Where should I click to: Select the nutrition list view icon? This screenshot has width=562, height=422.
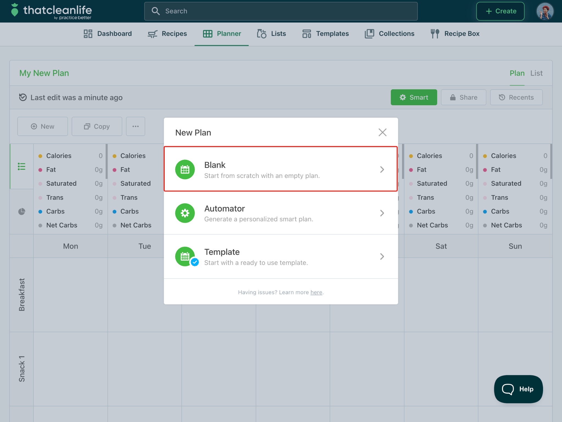22,166
